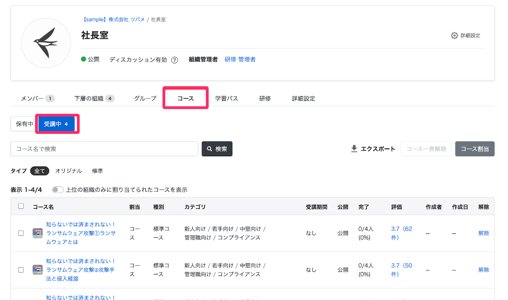This screenshot has height=300, width=508.
Task: Filter by 標準 type
Action: [x=97, y=171]
